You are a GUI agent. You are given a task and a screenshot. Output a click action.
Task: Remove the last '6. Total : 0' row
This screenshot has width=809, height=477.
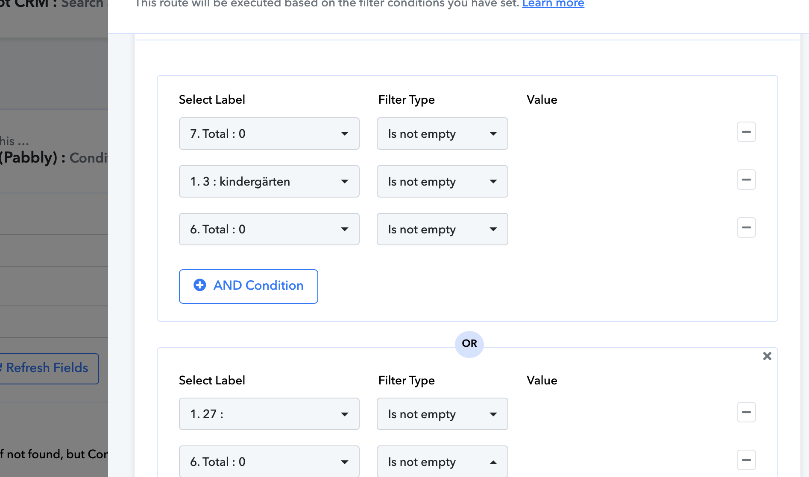[746, 460]
